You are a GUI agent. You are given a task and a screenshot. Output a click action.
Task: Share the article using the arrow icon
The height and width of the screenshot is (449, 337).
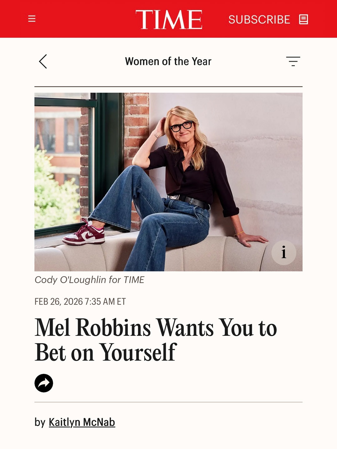tap(44, 383)
